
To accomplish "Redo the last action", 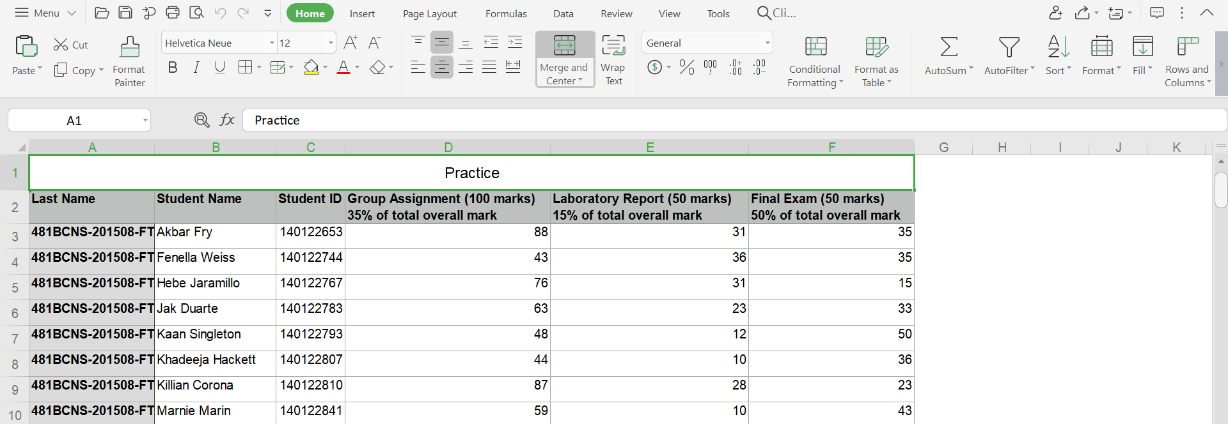I will coord(243,13).
